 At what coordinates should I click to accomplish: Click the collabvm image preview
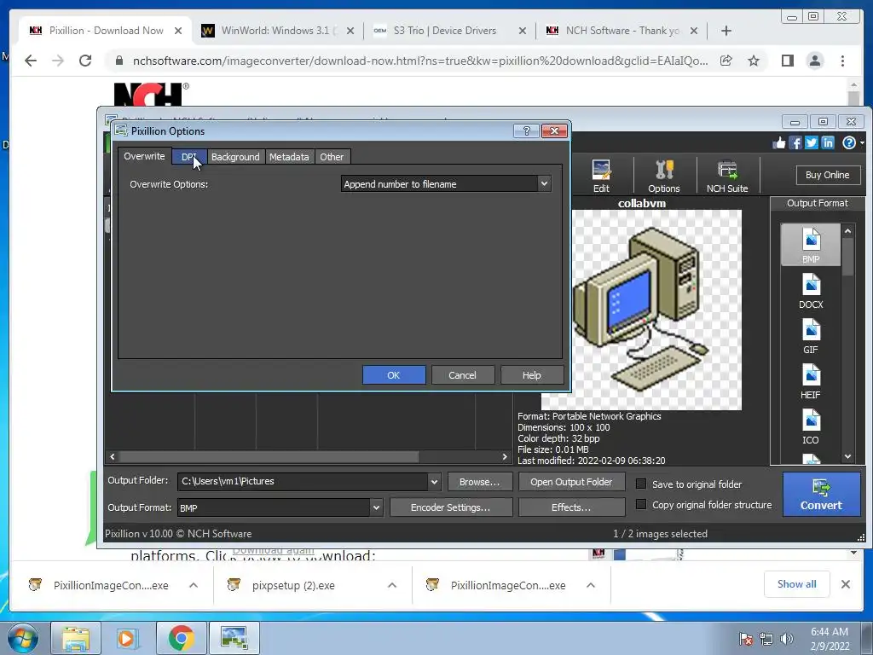tap(641, 310)
